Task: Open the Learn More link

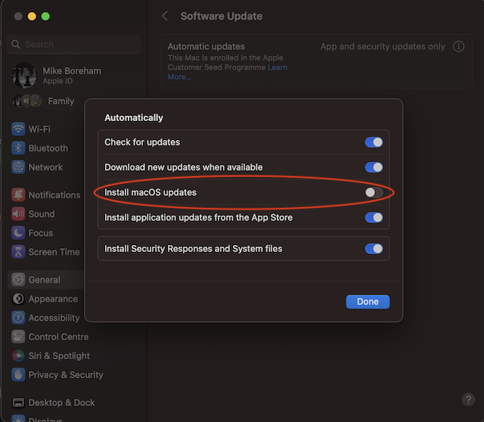Action: 278,67
